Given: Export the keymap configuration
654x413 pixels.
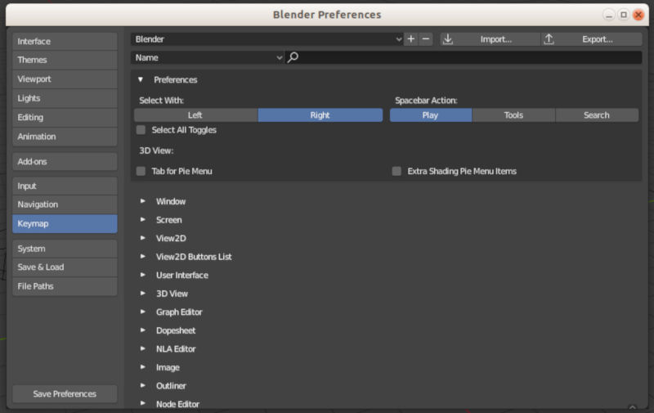Looking at the screenshot, I should pyautogui.click(x=591, y=39).
